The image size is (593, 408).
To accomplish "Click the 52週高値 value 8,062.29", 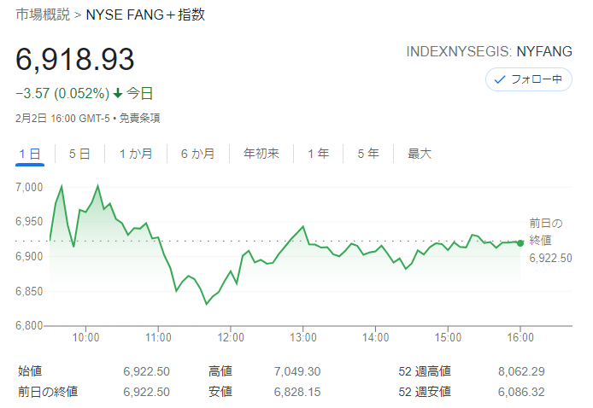I will pyautogui.click(x=521, y=372).
